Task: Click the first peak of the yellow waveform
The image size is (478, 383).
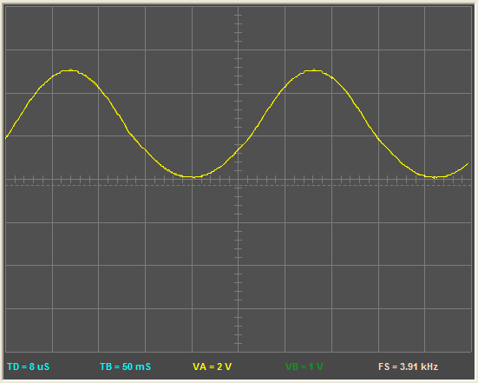Action: coord(70,70)
